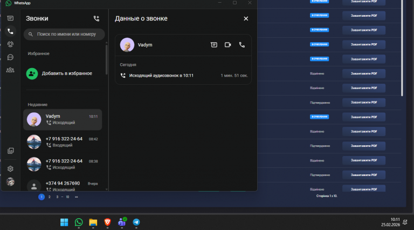The height and width of the screenshot is (230, 414).
Task: Select the +374 94 267690 call entry
Action: (63, 185)
